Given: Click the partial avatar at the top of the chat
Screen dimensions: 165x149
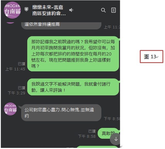Looking at the screenshot, I should pos(10,23).
